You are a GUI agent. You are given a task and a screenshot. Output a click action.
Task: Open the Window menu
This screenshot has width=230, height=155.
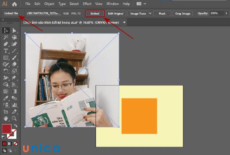coord(112,4)
